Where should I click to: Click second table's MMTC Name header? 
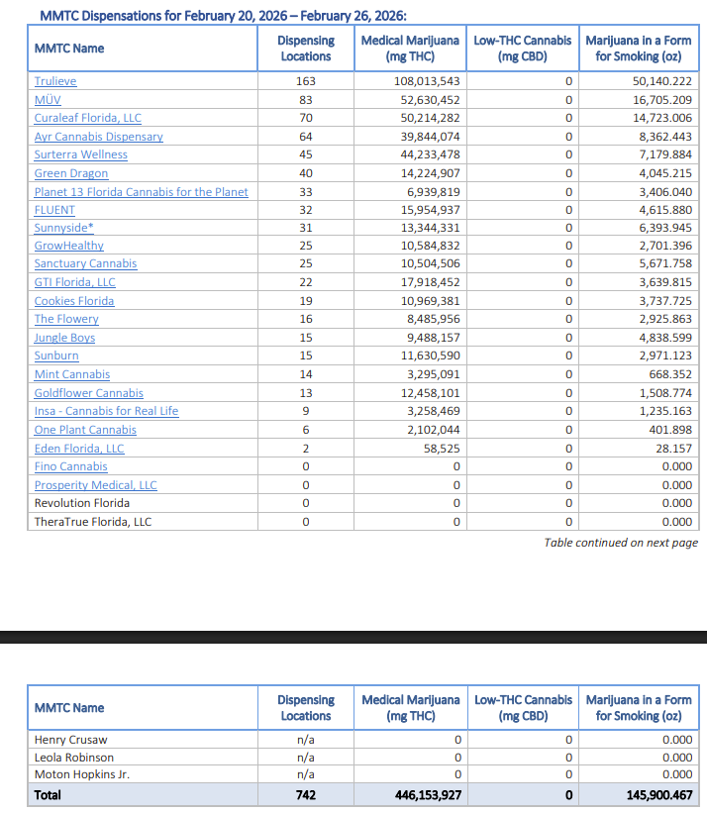69,708
